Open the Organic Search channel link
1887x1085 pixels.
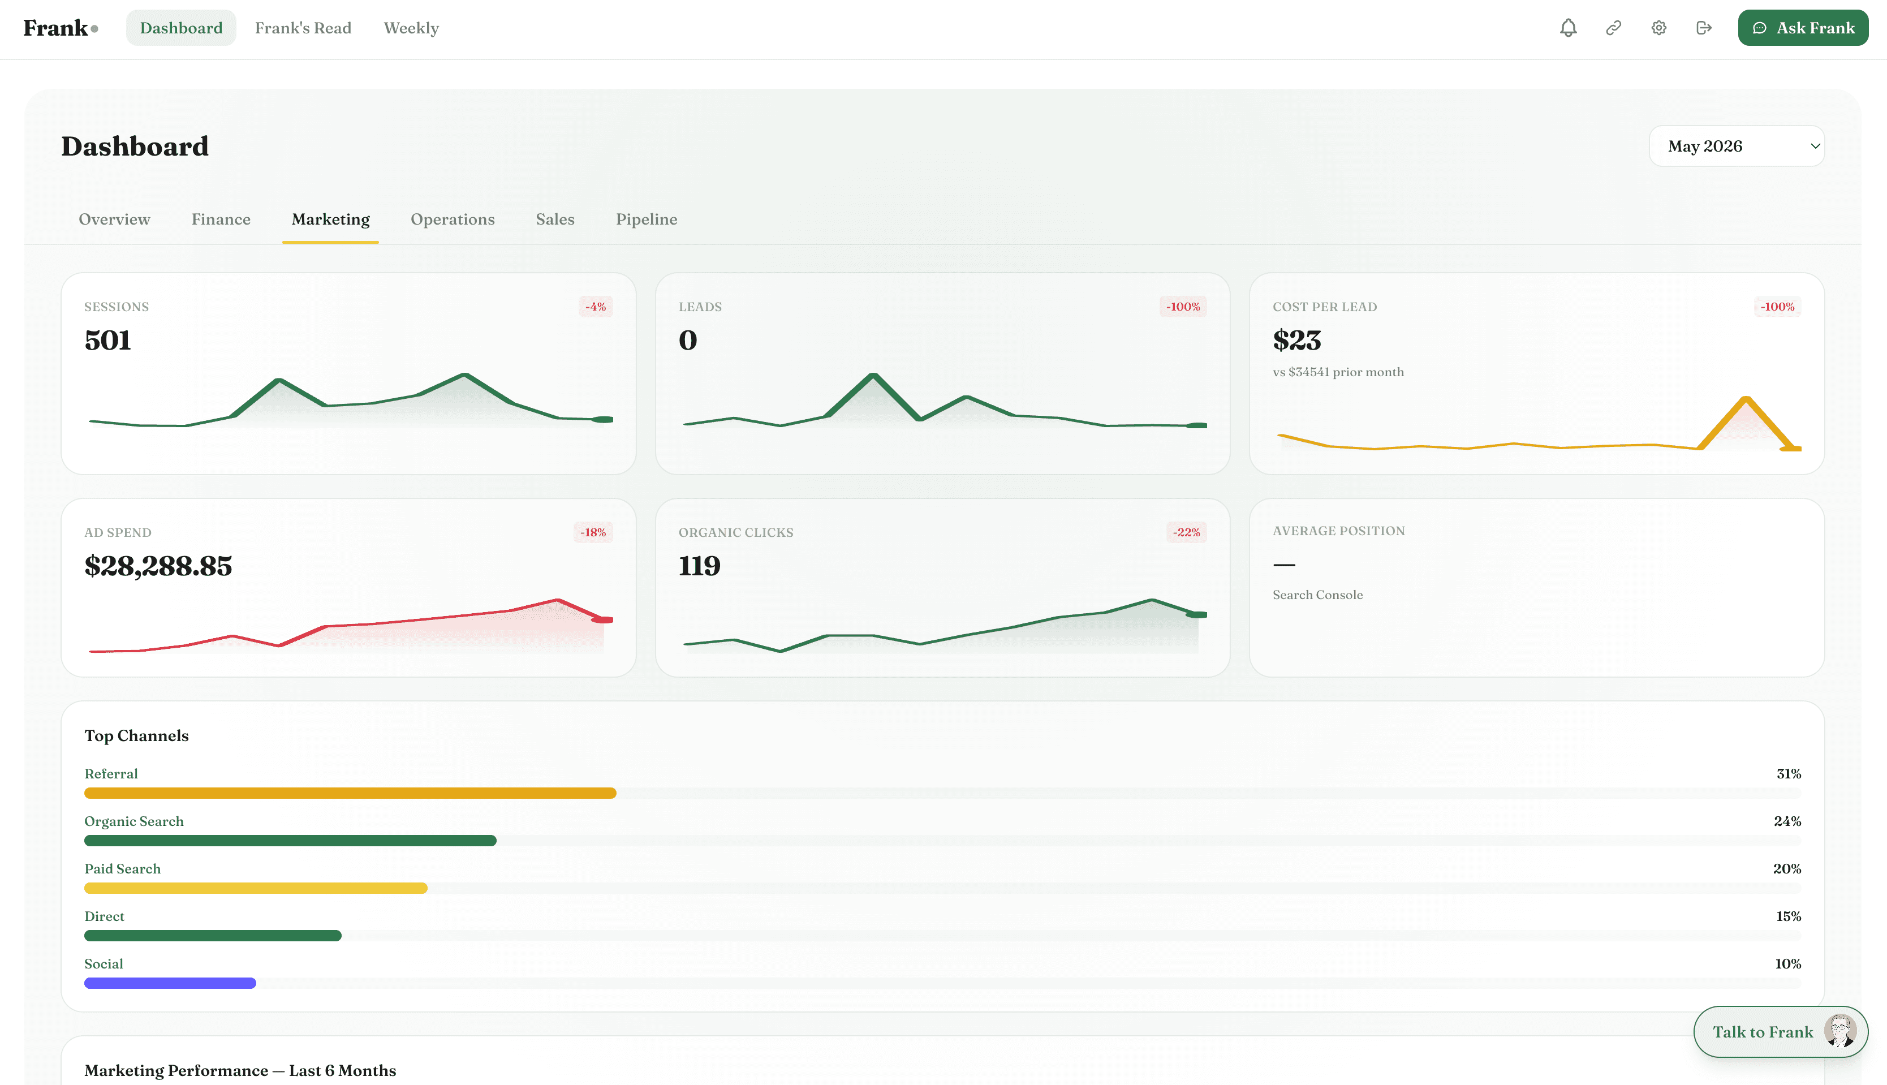pos(134,821)
